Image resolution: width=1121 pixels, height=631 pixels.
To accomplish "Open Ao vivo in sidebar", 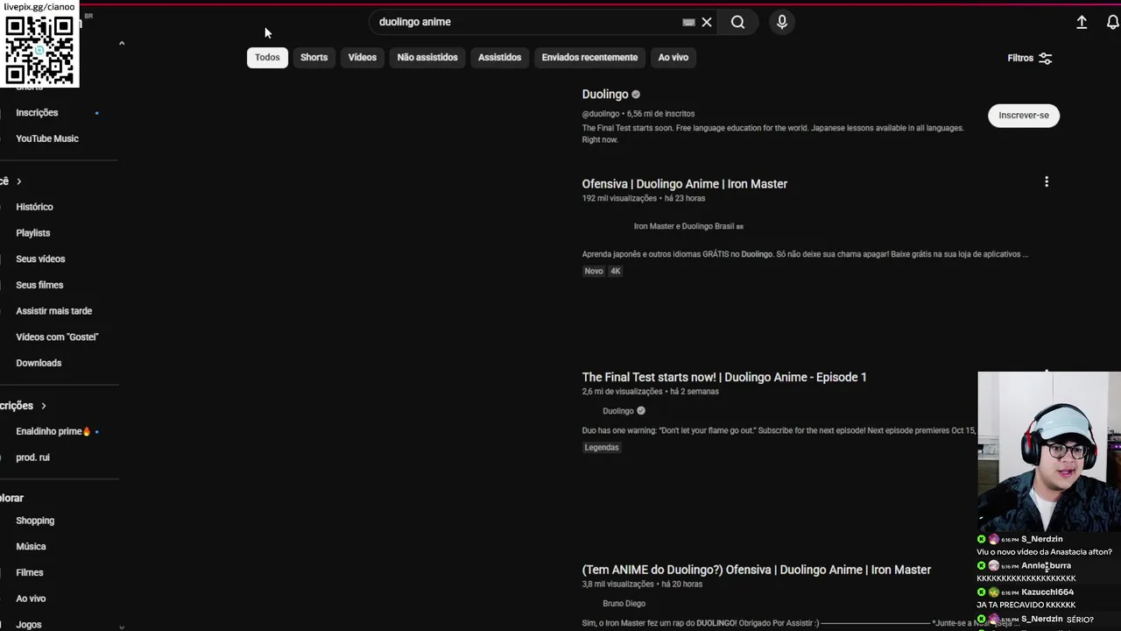I will pos(31,599).
